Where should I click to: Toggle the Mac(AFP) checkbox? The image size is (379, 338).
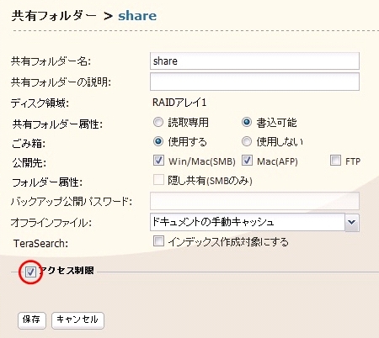coord(247,161)
